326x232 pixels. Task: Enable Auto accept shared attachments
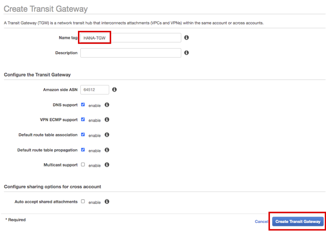pos(83,201)
